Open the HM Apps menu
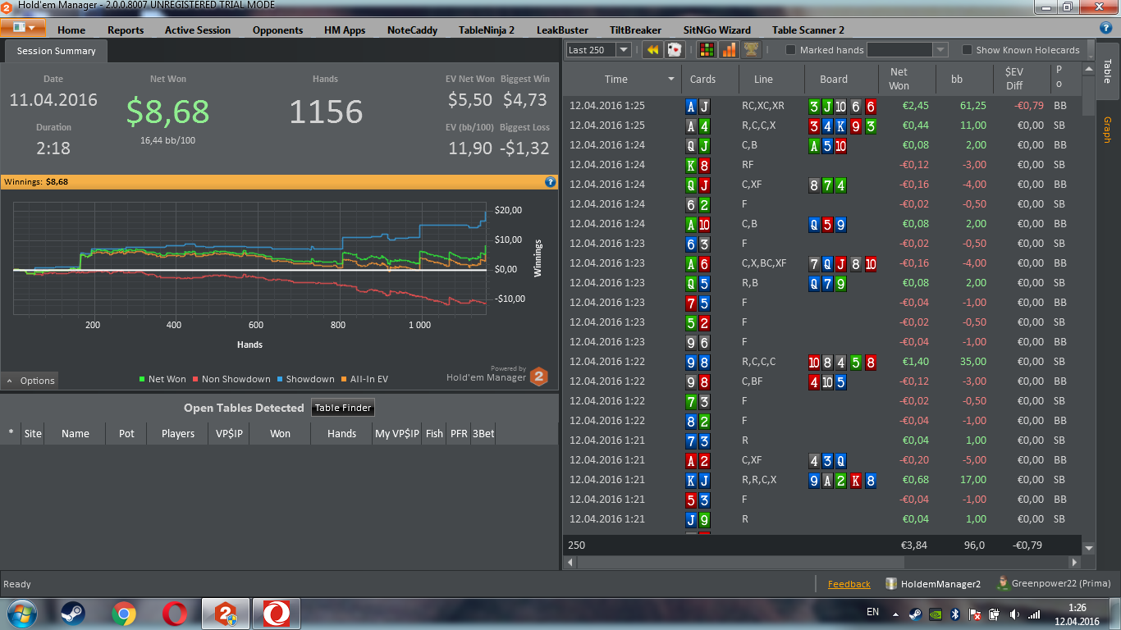This screenshot has width=1121, height=630. pyautogui.click(x=345, y=30)
